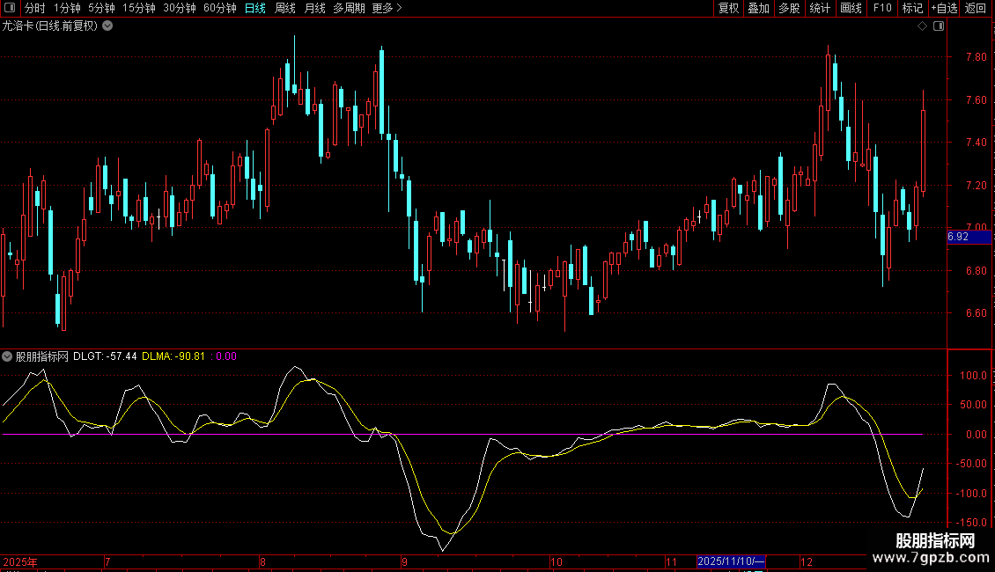Click month 7 marker on time axis
Image resolution: width=995 pixels, height=572 pixels.
pos(108,561)
